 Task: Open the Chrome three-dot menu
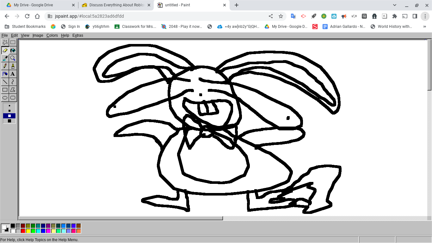(x=425, y=16)
